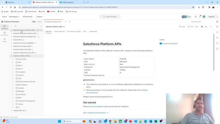Image resolution: width=220 pixels, height=124 pixels.
Task: Switch to the Variables tab
Action: [93, 31]
